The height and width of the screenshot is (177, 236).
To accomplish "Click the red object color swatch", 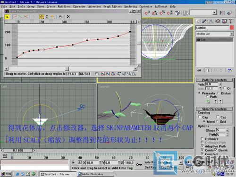I will pos(232,28).
